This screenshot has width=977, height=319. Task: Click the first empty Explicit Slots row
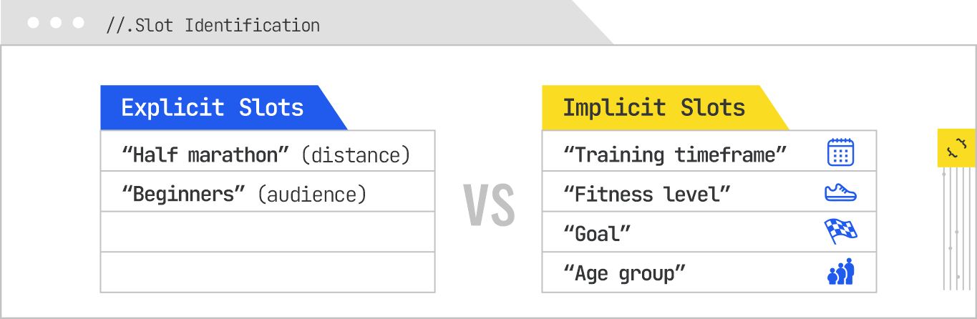(267, 232)
